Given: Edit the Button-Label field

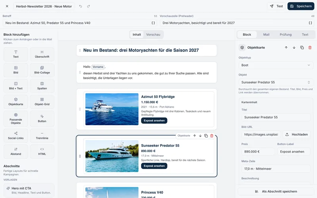Looking at the screenshot, I should tap(294, 152).
